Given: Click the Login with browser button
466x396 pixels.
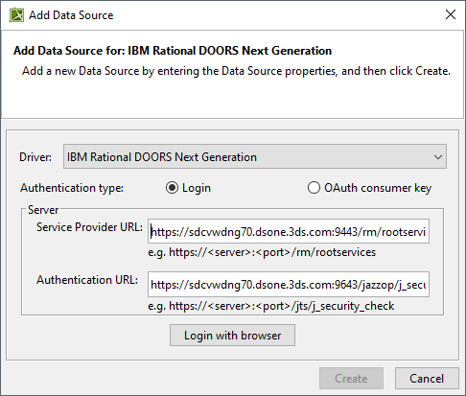Looking at the screenshot, I should (232, 336).
